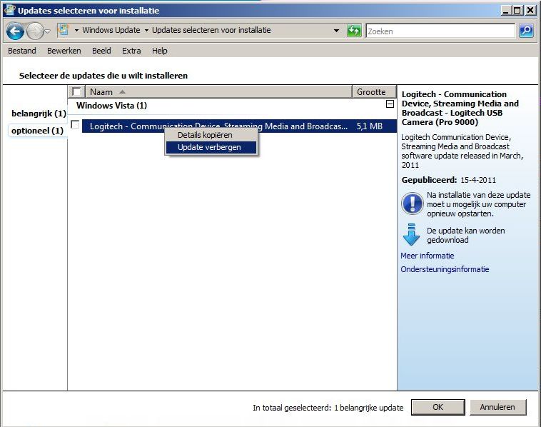Image resolution: width=541 pixels, height=427 pixels.
Task: Open the address bar history dropdown
Action: pyautogui.click(x=337, y=31)
